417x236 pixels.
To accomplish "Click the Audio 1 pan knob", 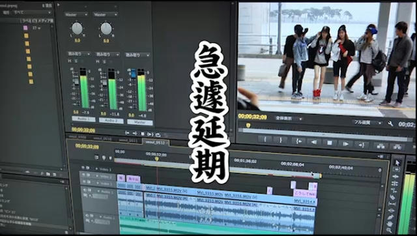I will 77,29.
